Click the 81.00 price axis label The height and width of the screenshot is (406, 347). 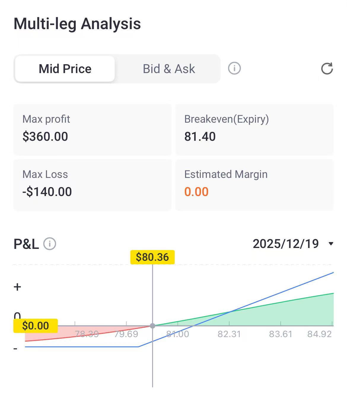pyautogui.click(x=177, y=334)
